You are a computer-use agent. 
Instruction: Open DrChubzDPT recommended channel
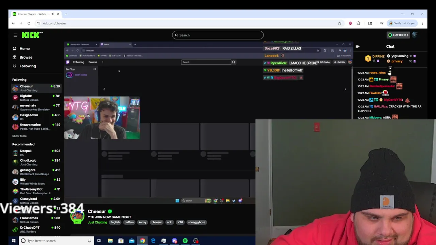click(36, 229)
